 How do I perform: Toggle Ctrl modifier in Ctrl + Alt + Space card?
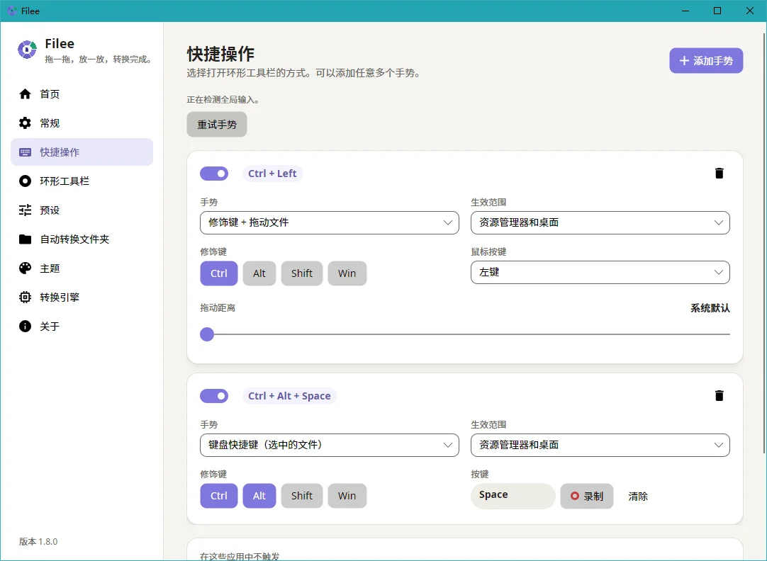click(218, 496)
